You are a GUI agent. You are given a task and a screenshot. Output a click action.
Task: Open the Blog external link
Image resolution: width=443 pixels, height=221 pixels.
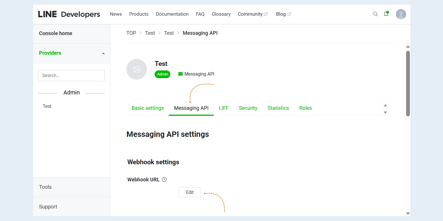283,14
